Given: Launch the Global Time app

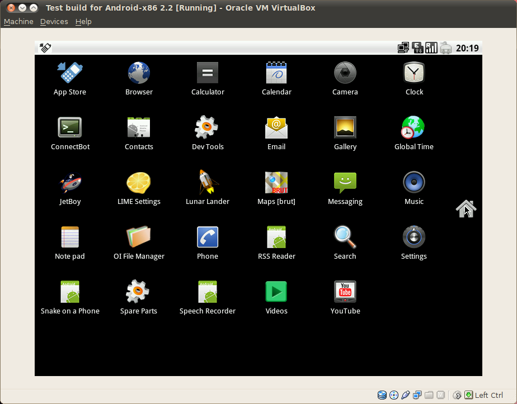Looking at the screenshot, I should pyautogui.click(x=414, y=134).
